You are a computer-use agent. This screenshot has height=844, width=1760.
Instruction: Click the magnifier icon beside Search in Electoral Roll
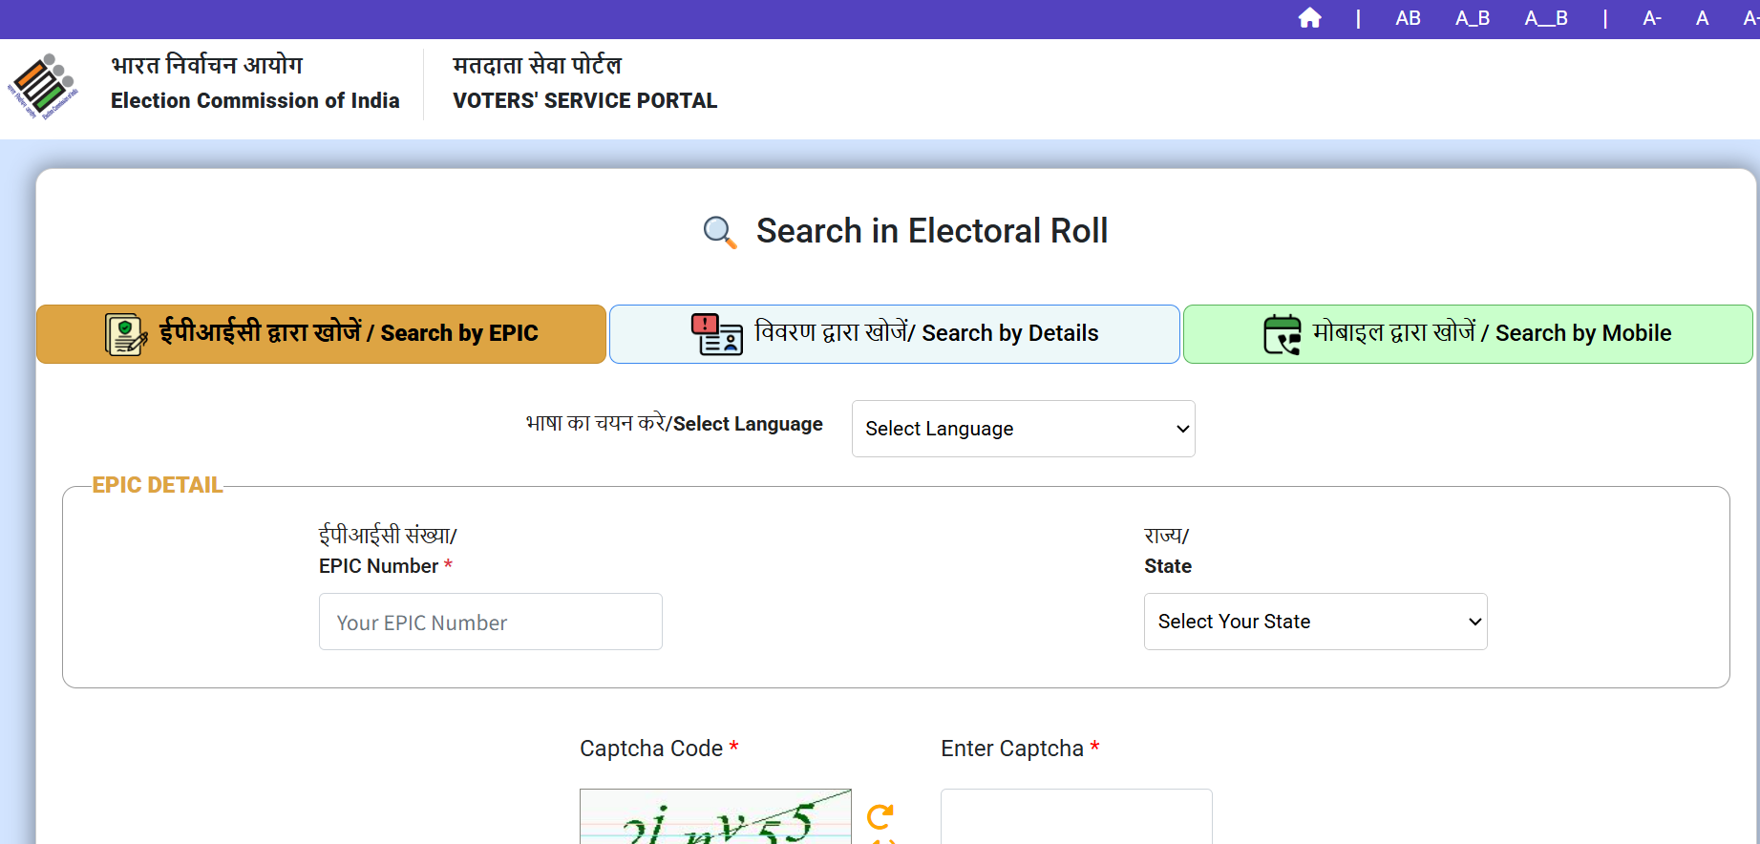click(x=719, y=232)
